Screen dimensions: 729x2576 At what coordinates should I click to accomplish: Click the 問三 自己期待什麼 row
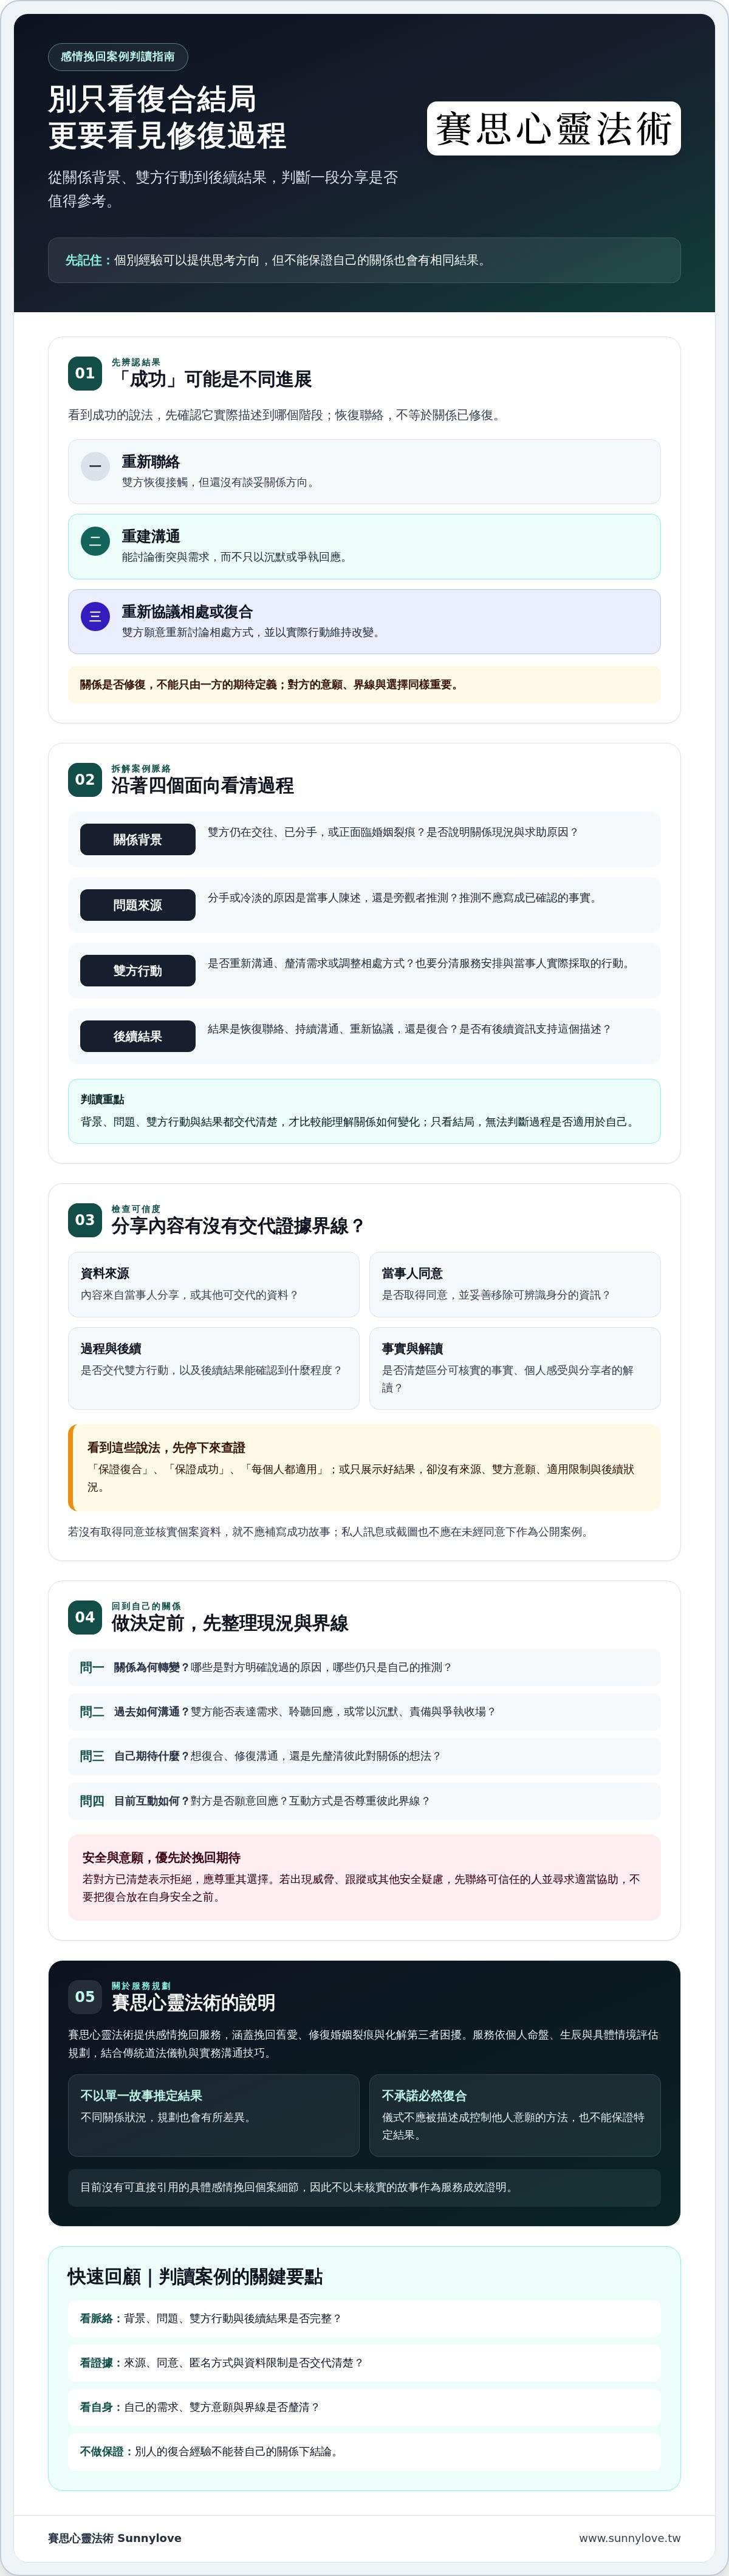(364, 1756)
